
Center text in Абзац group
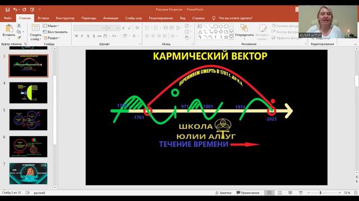pyautogui.click(x=153, y=36)
